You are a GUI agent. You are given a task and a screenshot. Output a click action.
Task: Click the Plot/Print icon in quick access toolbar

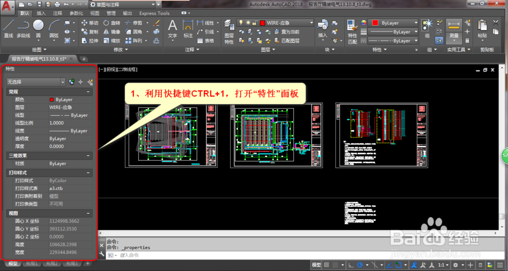[57, 4]
